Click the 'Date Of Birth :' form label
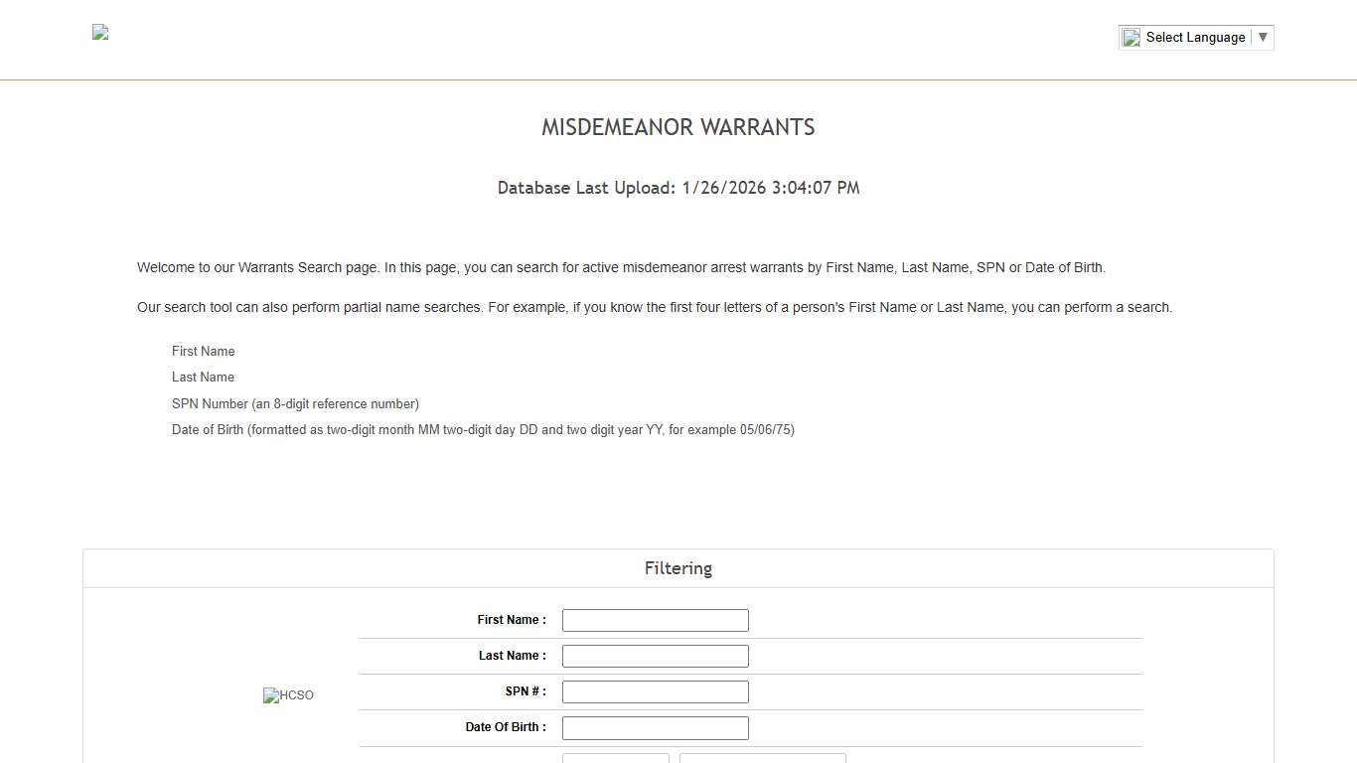 tap(506, 727)
